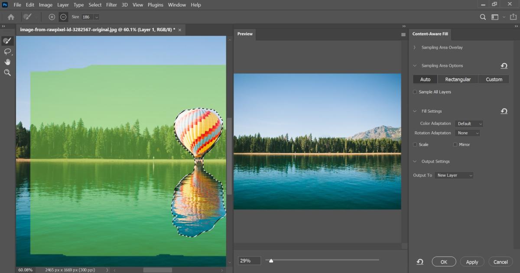The width and height of the screenshot is (520, 273).
Task: Select the Zoom tool
Action: (x=7, y=73)
